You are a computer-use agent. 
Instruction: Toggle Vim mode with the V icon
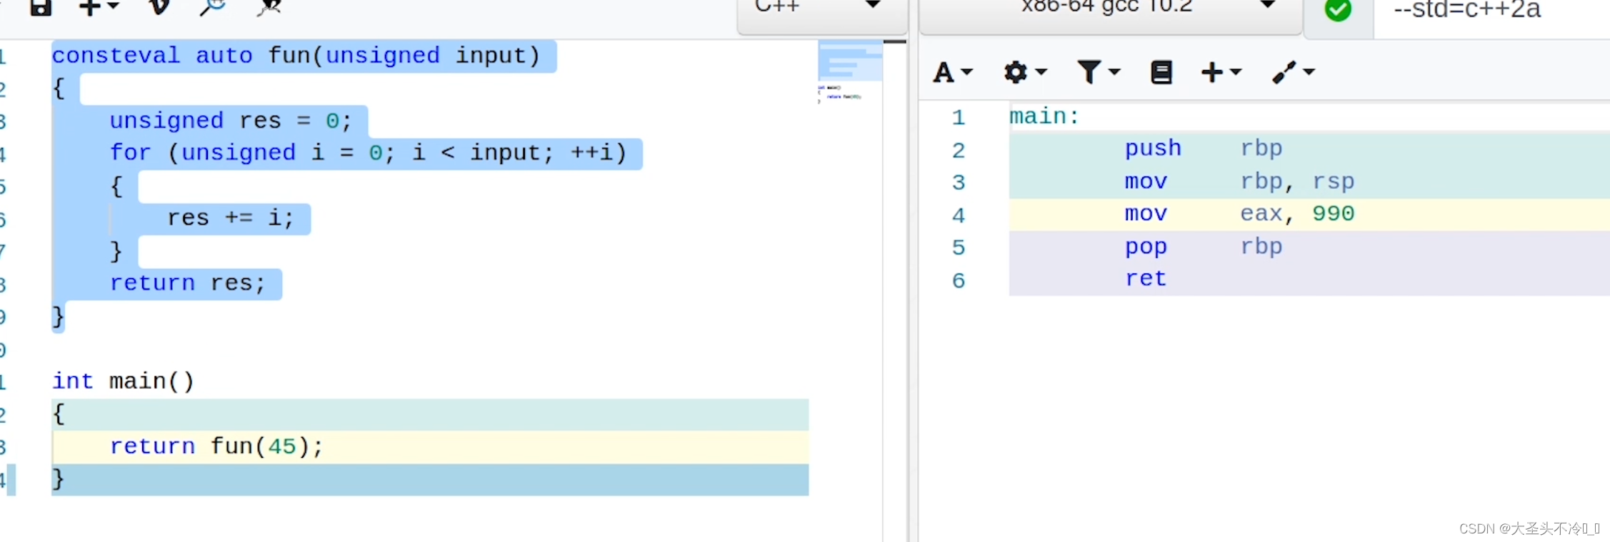click(159, 7)
